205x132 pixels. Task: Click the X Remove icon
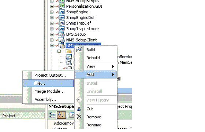coord(79,117)
